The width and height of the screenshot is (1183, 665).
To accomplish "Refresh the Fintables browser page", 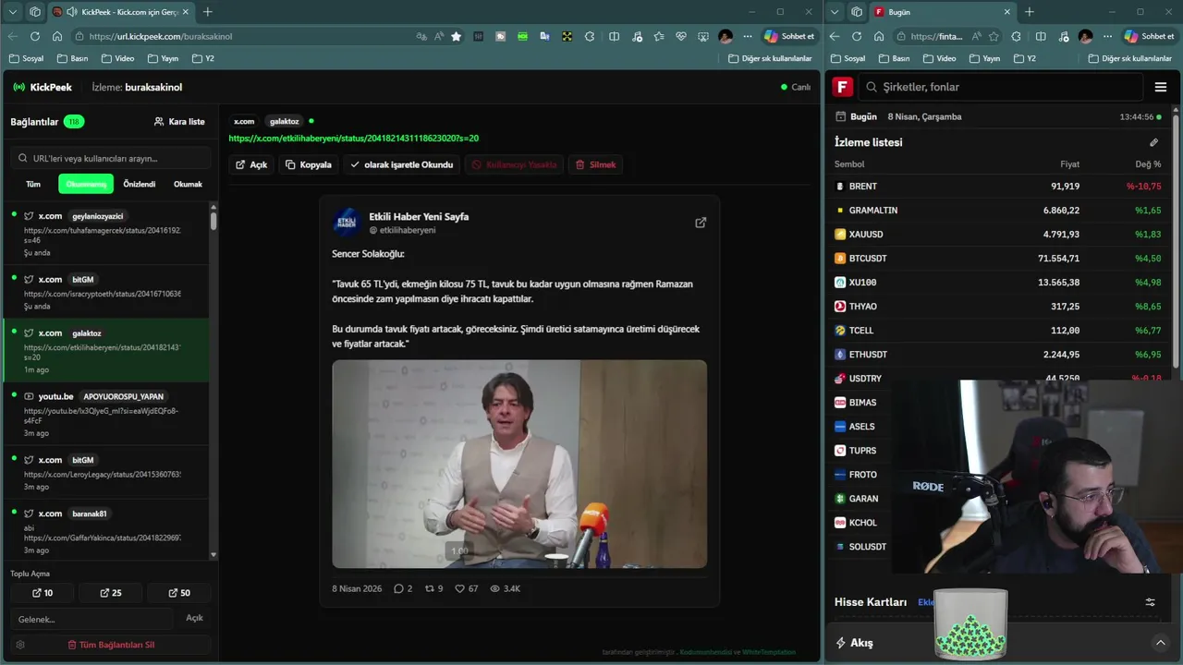I will coord(857,36).
